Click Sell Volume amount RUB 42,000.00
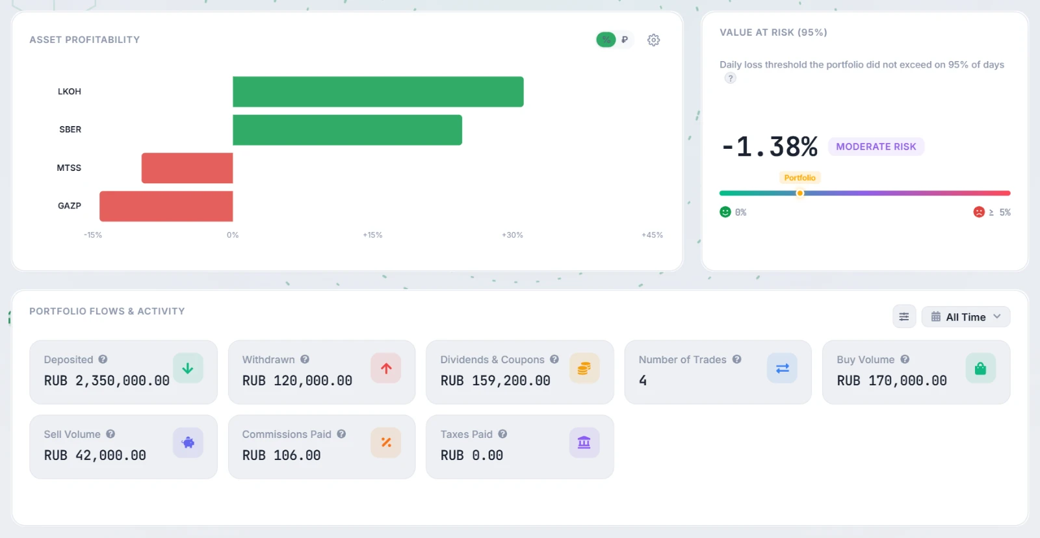 point(95,455)
